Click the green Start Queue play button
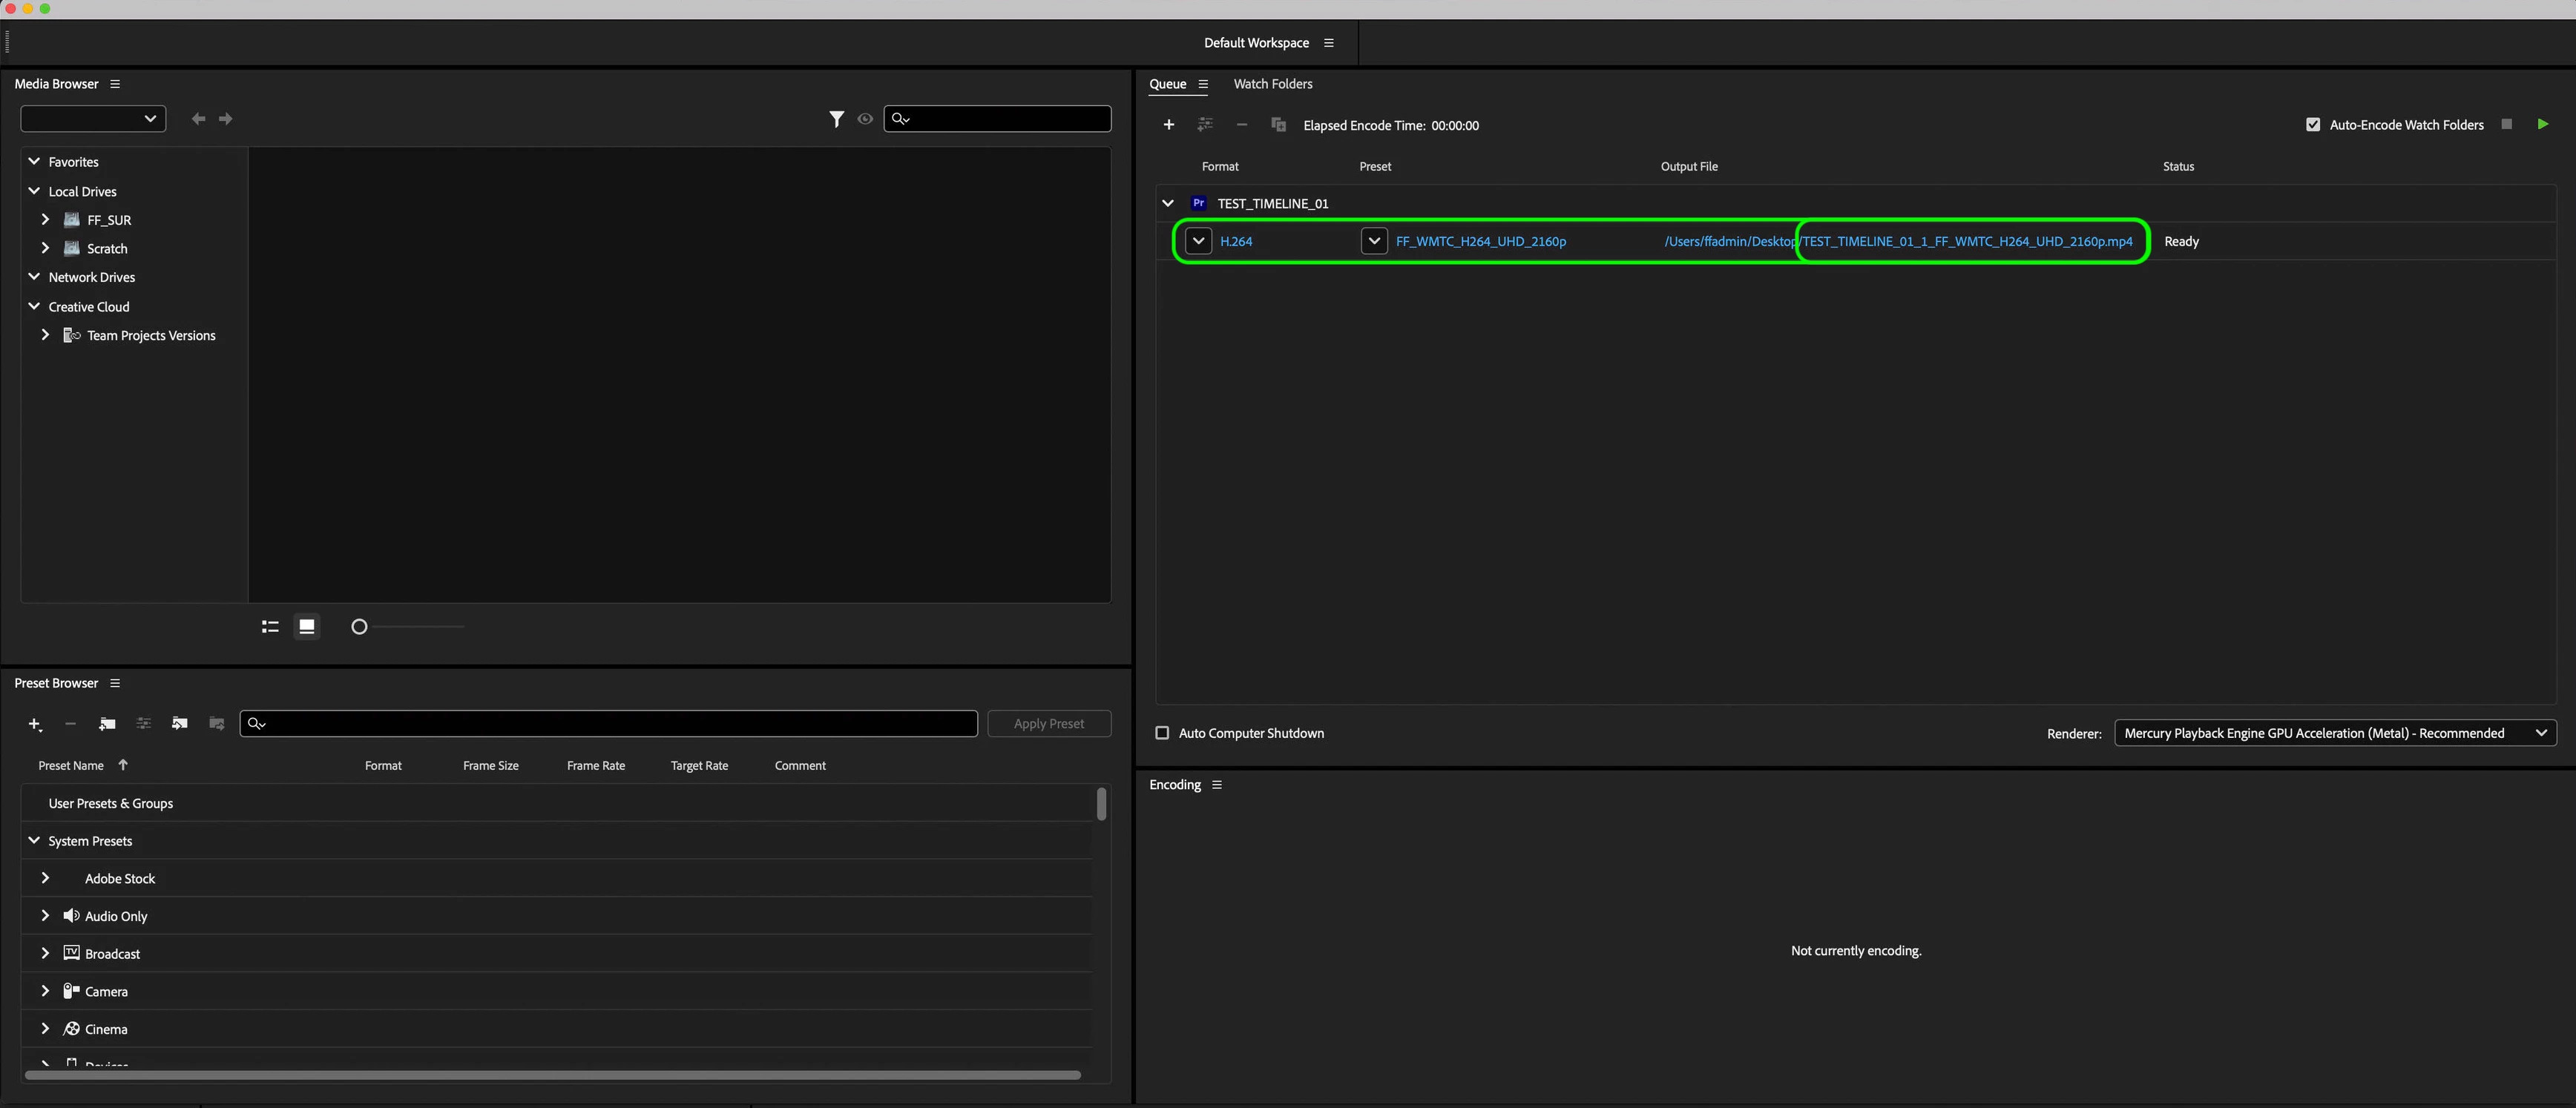This screenshot has height=1108, width=2576. 2542,124
